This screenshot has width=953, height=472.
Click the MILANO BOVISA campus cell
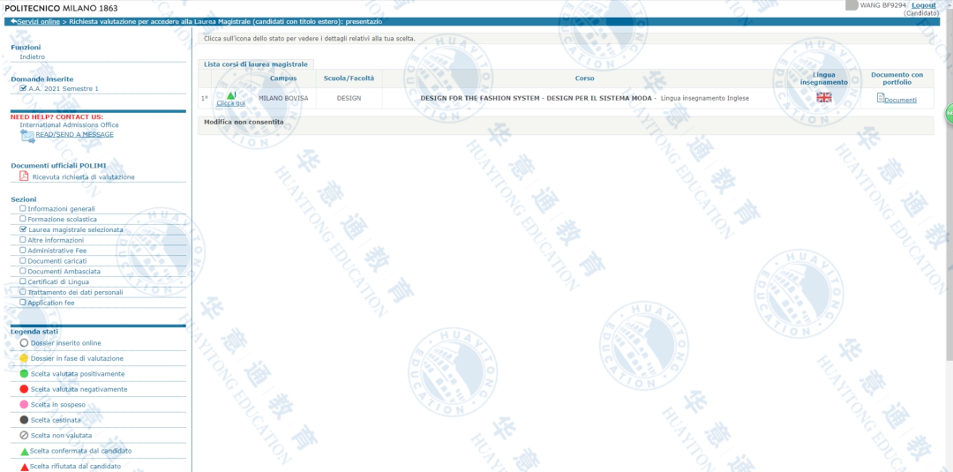(282, 98)
